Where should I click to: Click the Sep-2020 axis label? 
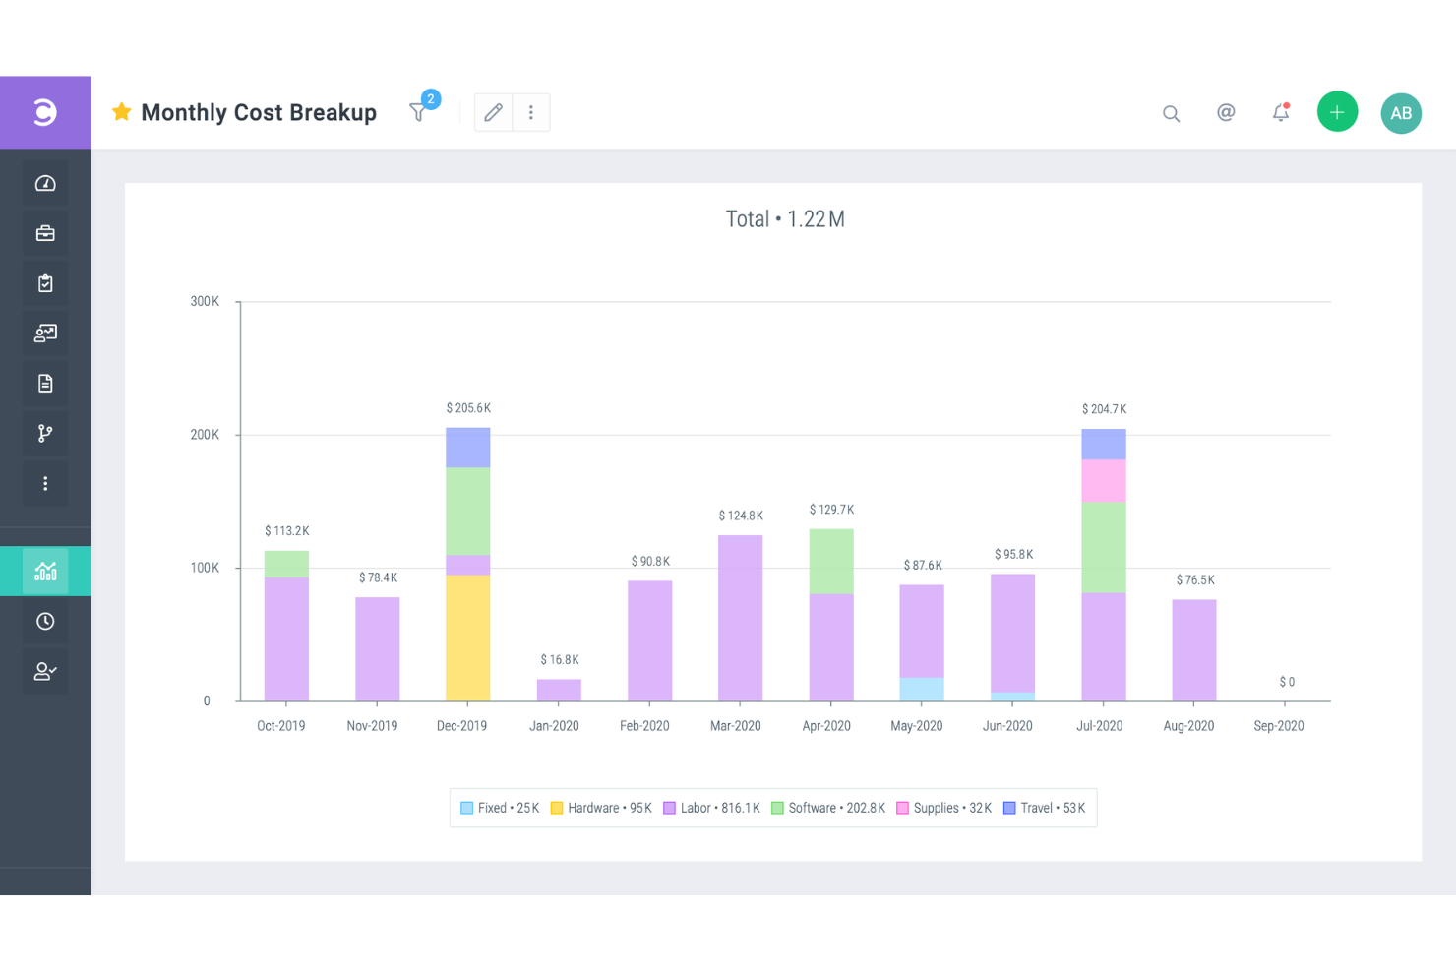coord(1279,726)
